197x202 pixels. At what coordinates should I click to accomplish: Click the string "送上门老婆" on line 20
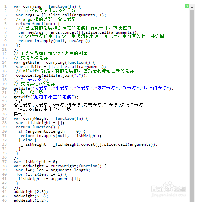[x=155, y=88]
